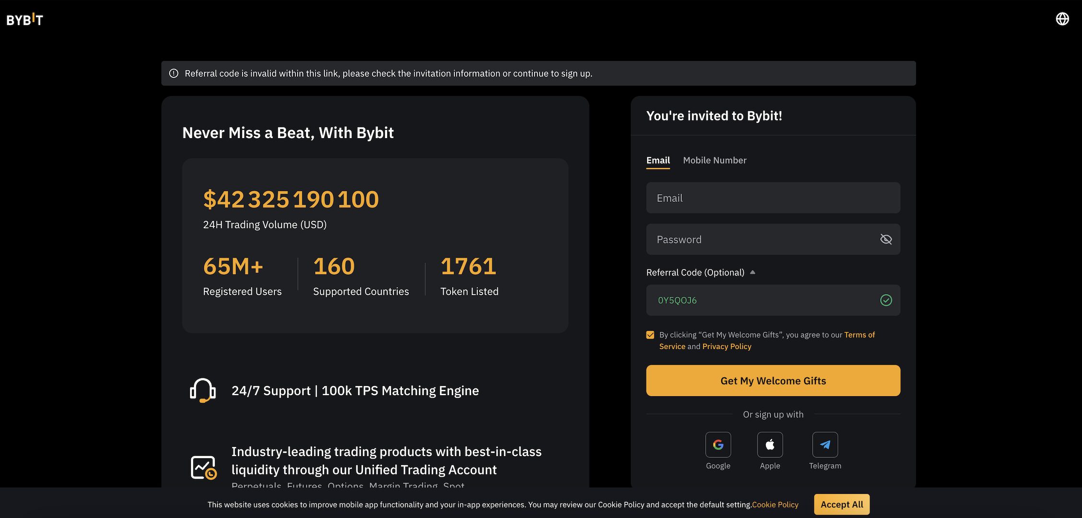Click the 160 Supported Countries stat
Viewport: 1082px width, 518px height.
pyautogui.click(x=361, y=276)
